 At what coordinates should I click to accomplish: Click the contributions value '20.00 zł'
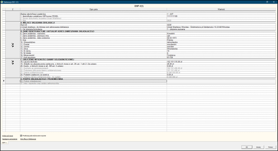[170, 64]
